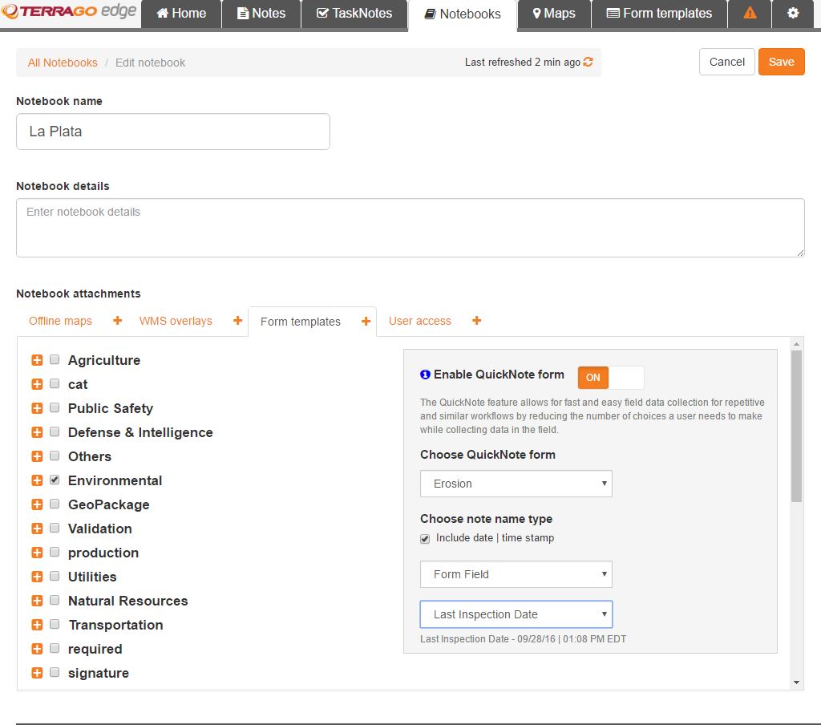Expand the required category
Image resolution: width=821 pixels, height=725 pixels.
pos(37,649)
